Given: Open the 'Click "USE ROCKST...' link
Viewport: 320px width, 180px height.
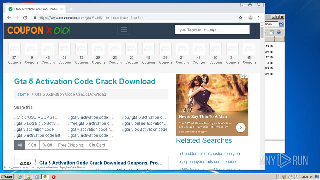Looking at the screenshot, I should tap(37, 117).
